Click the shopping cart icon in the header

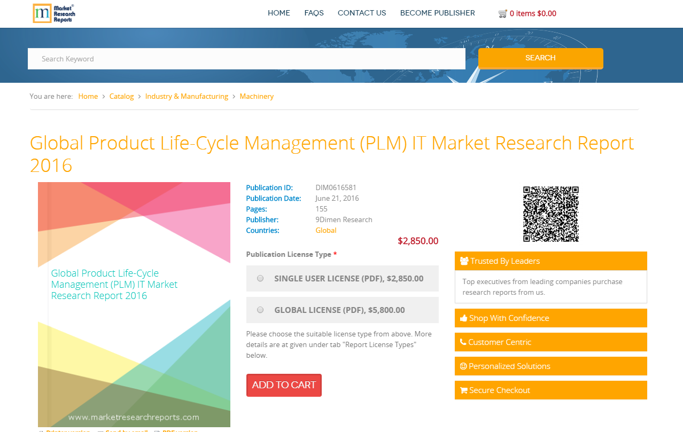point(501,13)
